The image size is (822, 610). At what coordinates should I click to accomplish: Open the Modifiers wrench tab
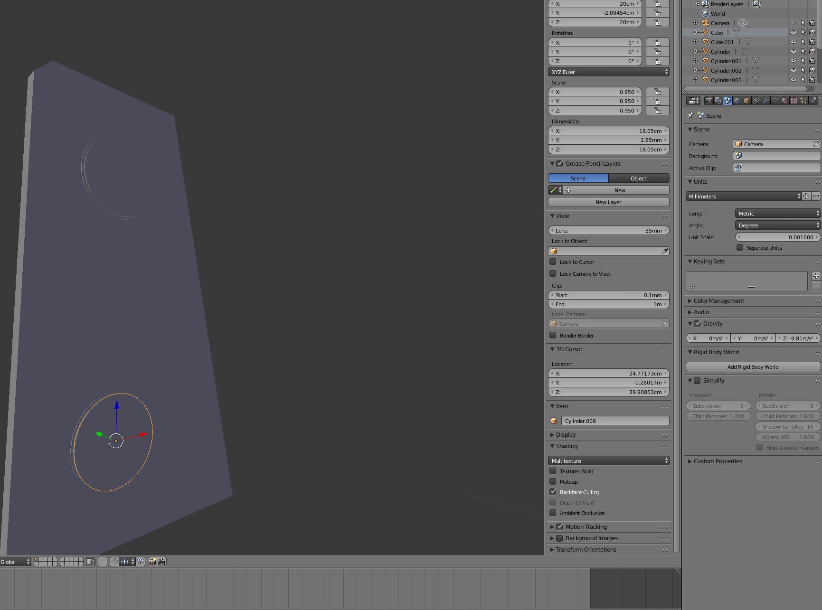tap(765, 101)
